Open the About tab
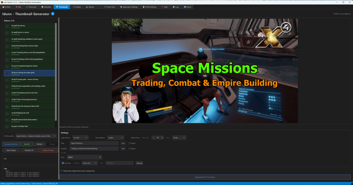 tap(188, 7)
